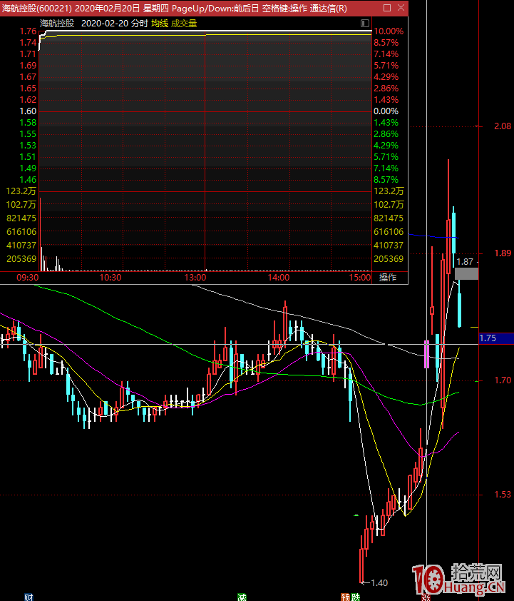Click the 2.08 price axis label

click(502, 126)
